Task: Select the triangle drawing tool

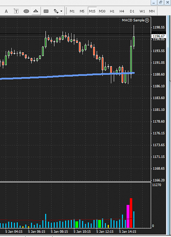Action: [36, 11]
